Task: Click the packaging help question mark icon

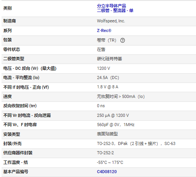Action: (123, 40)
